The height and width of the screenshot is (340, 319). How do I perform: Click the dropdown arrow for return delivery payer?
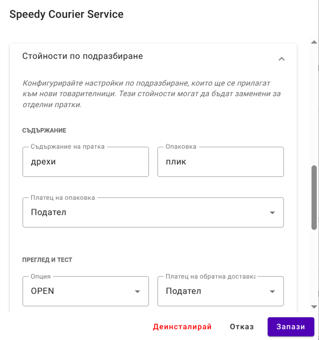(272, 291)
